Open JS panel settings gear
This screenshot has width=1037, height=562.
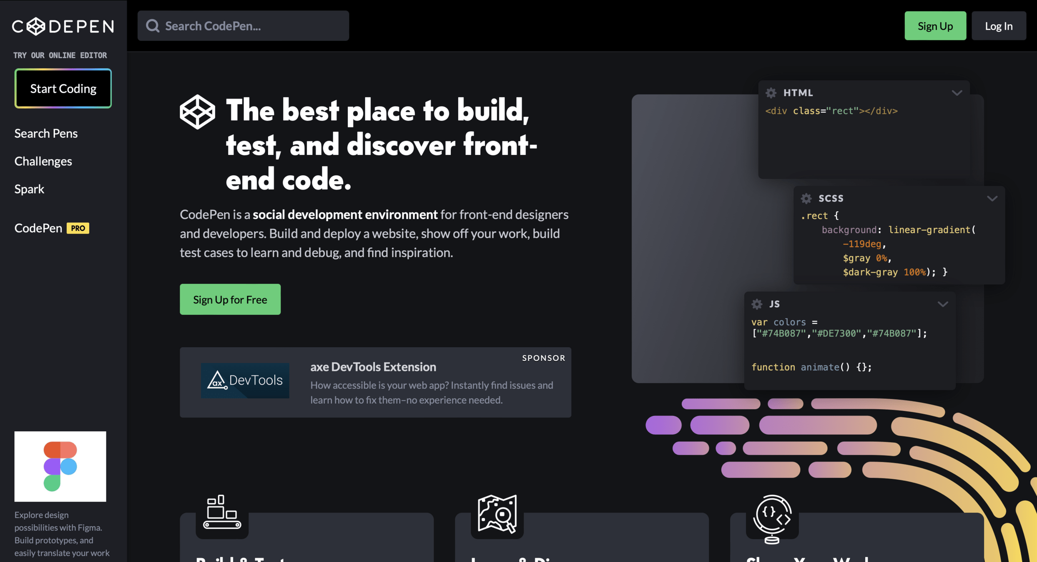click(757, 304)
